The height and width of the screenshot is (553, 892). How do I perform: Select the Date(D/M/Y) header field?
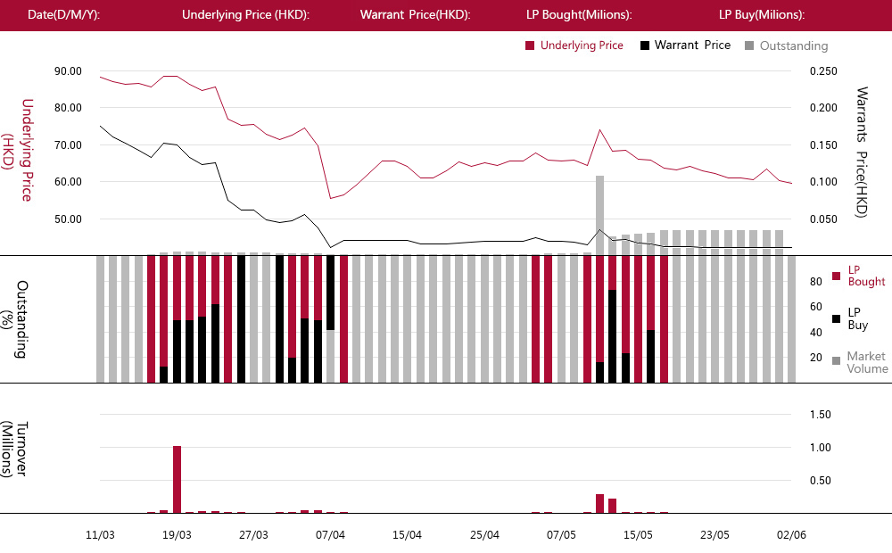point(63,15)
